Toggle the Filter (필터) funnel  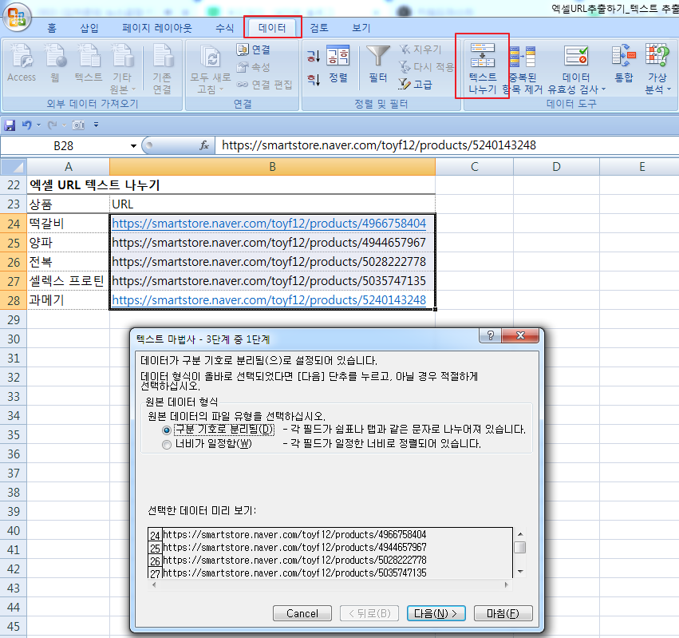click(378, 63)
